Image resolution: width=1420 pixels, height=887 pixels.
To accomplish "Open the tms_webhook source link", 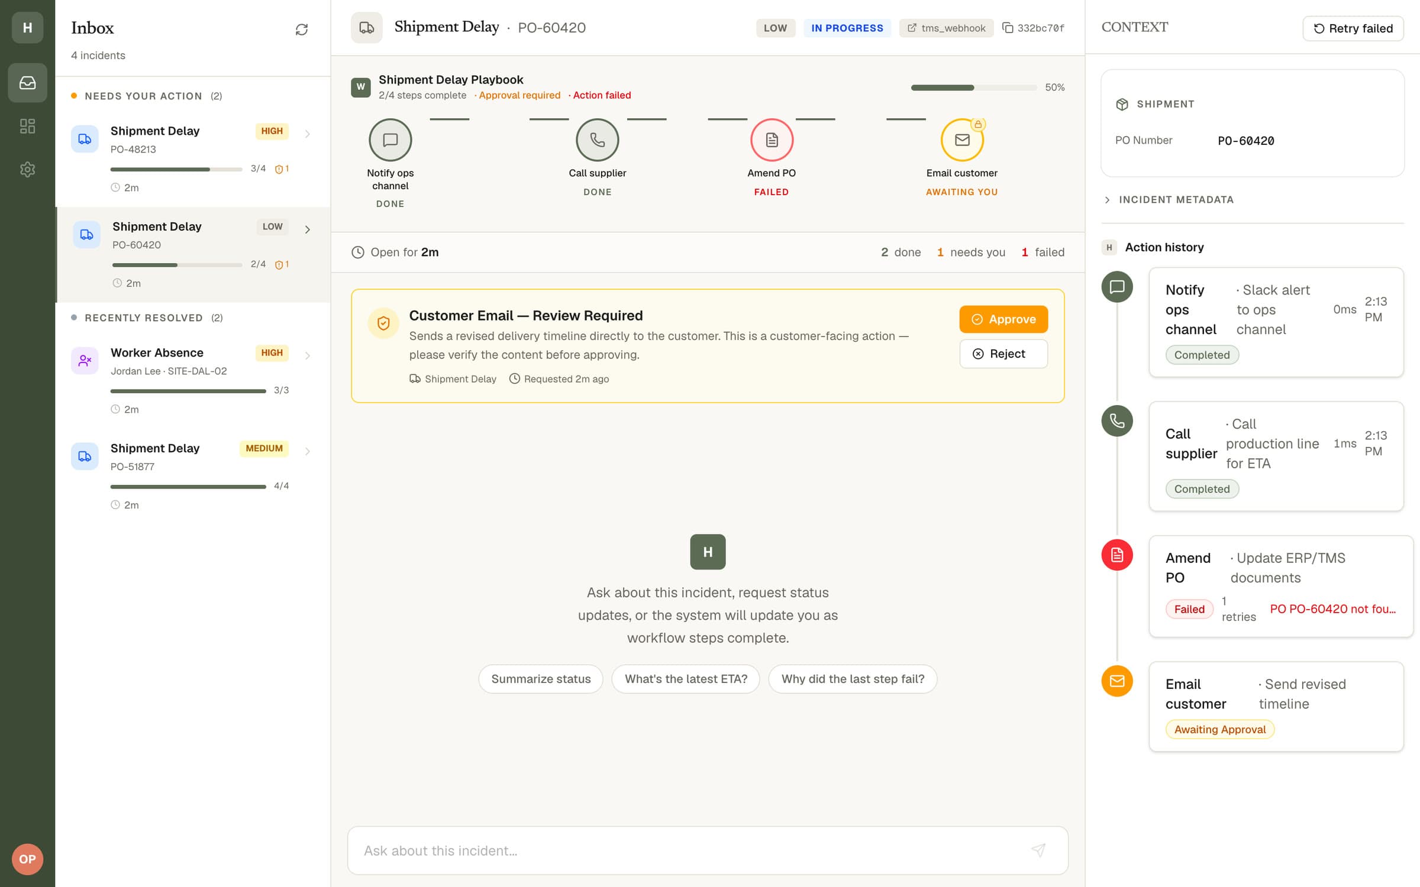I will click(947, 28).
